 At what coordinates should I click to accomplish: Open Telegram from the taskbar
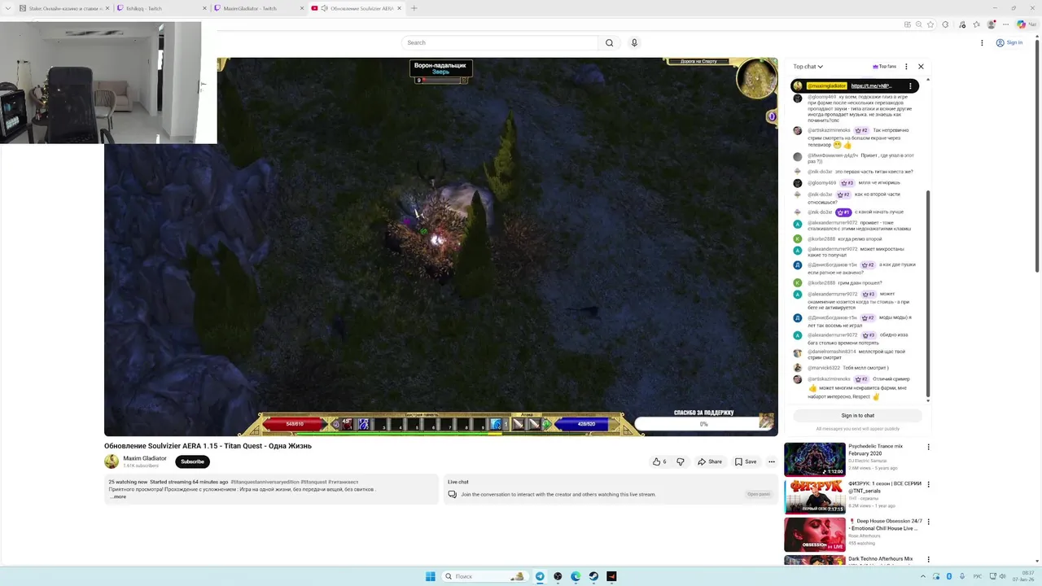point(539,576)
